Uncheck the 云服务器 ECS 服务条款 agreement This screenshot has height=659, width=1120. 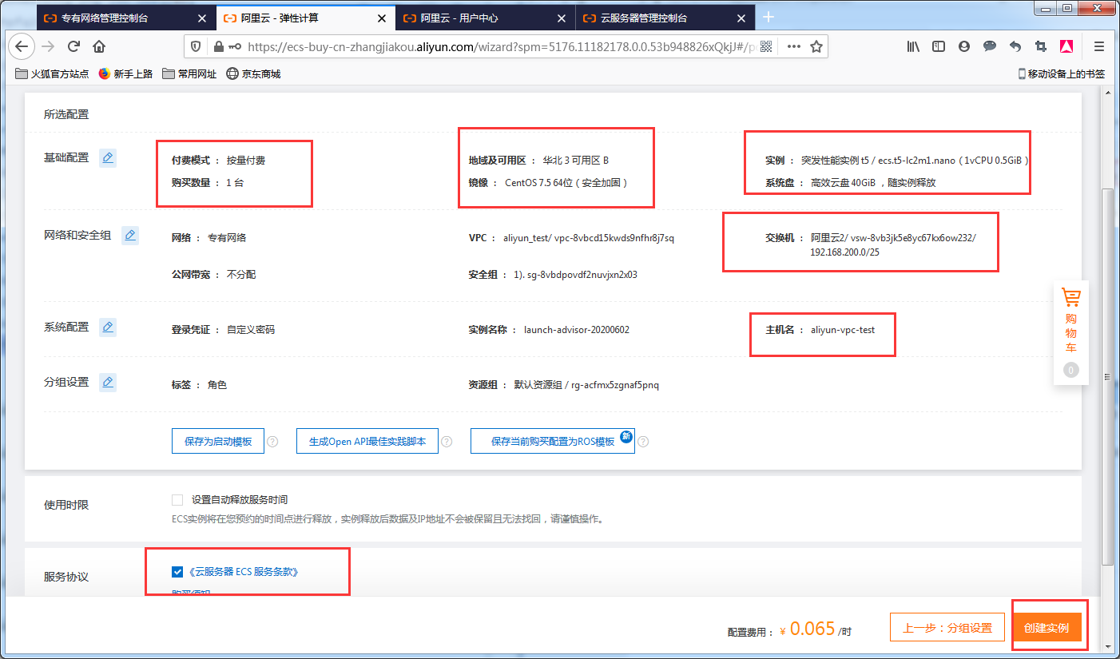pyautogui.click(x=177, y=571)
